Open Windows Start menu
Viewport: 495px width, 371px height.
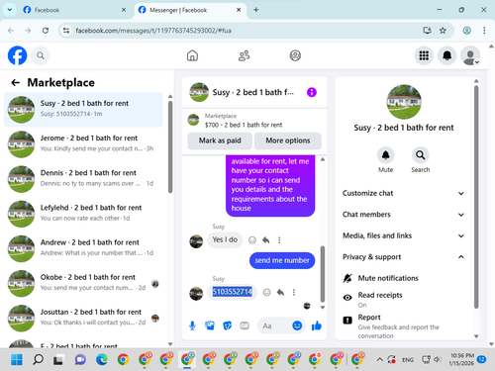pyautogui.click(x=17, y=359)
